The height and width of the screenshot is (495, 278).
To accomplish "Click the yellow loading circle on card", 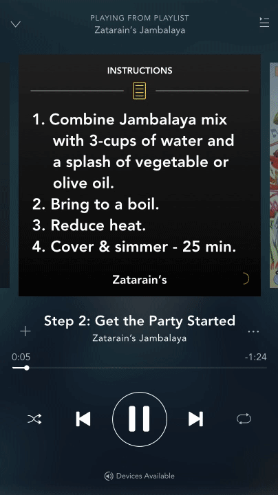I will 246,278.
